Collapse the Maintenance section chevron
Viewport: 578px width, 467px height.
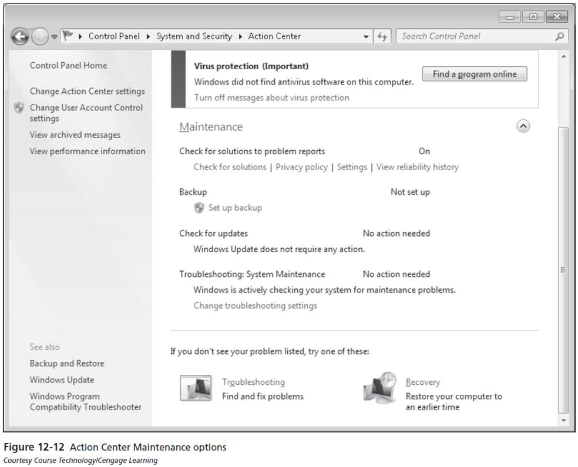pos(523,126)
